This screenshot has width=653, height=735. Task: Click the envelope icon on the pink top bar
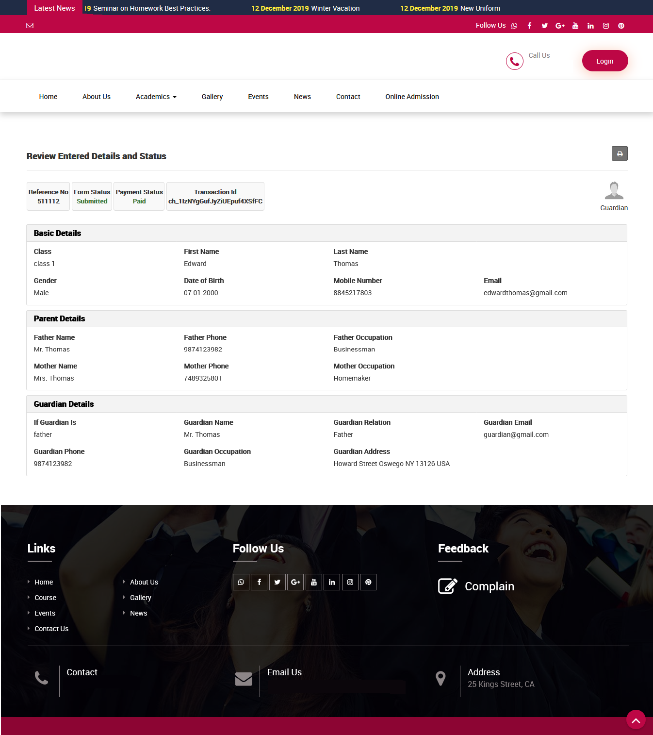pos(30,25)
